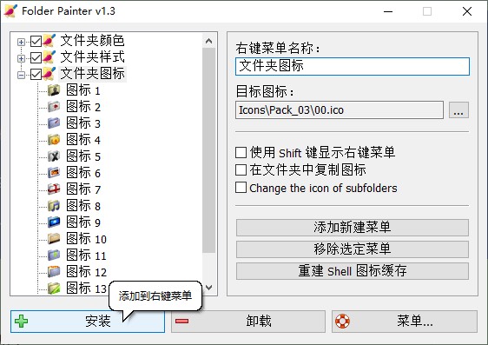Click the Folder Painter title bar app icon
Viewport: 488px width, 345px height.
tap(10, 11)
